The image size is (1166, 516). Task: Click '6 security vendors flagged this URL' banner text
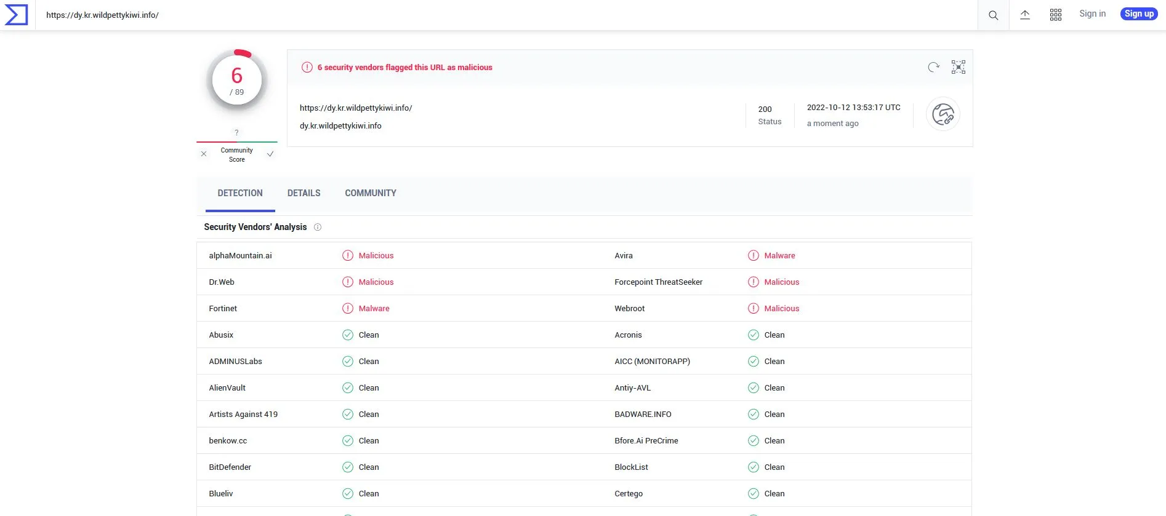[405, 67]
